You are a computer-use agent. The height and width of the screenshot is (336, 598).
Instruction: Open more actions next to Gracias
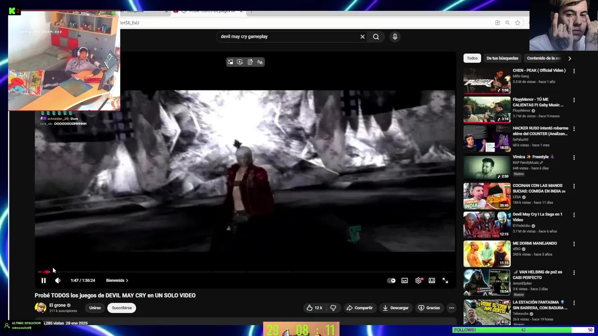pos(451,308)
